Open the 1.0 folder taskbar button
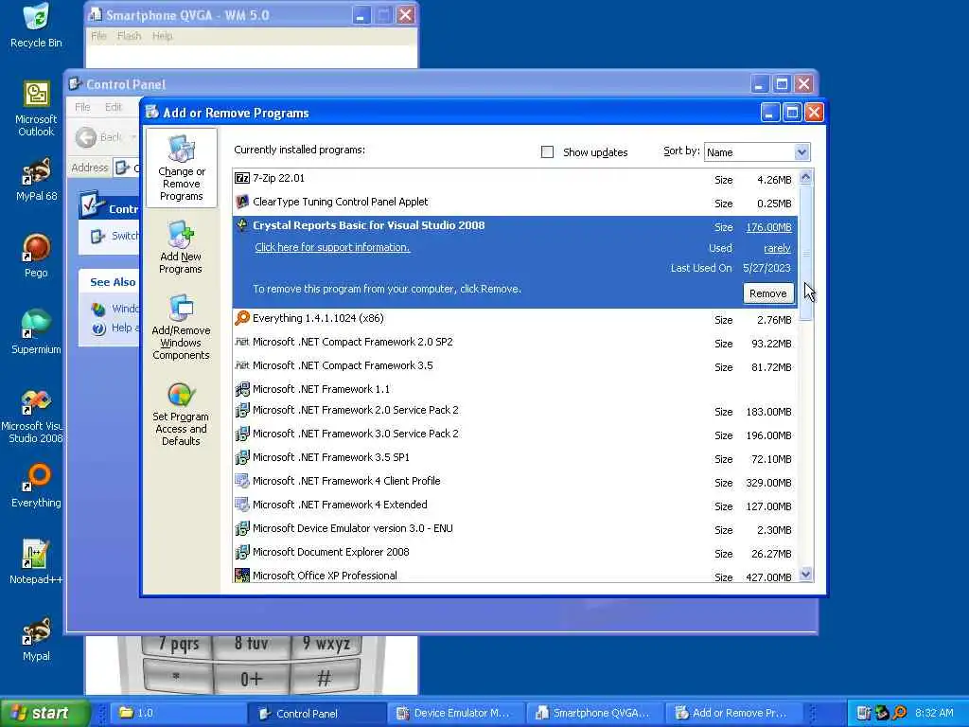This screenshot has height=727, width=969. [177, 714]
